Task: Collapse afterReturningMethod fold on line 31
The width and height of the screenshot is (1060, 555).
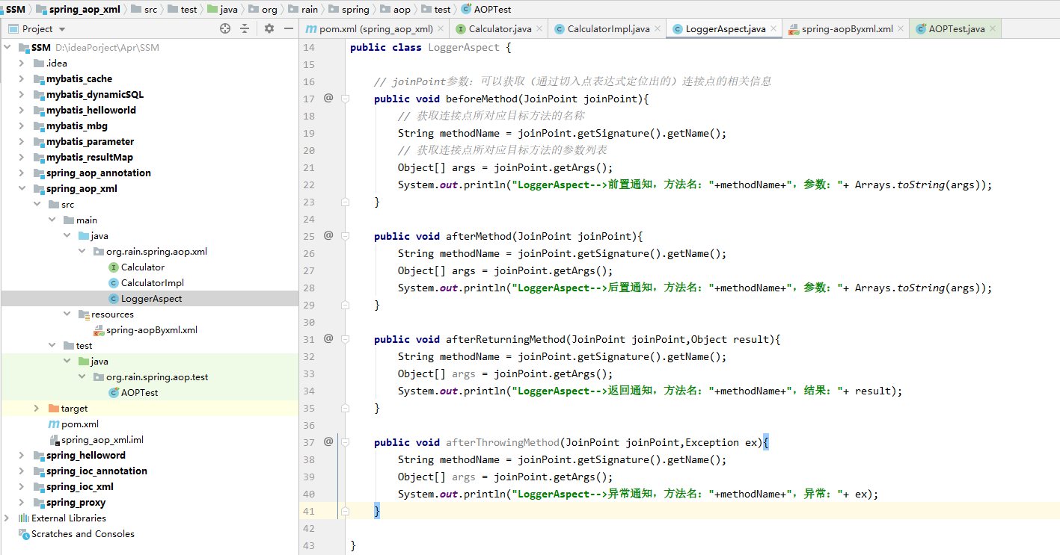Action: click(345, 339)
